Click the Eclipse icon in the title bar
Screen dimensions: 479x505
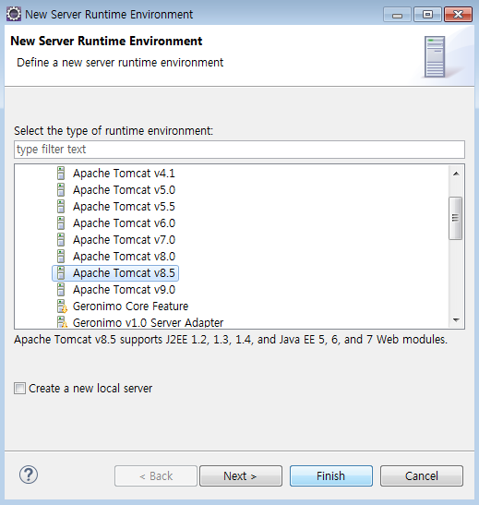(x=14, y=14)
